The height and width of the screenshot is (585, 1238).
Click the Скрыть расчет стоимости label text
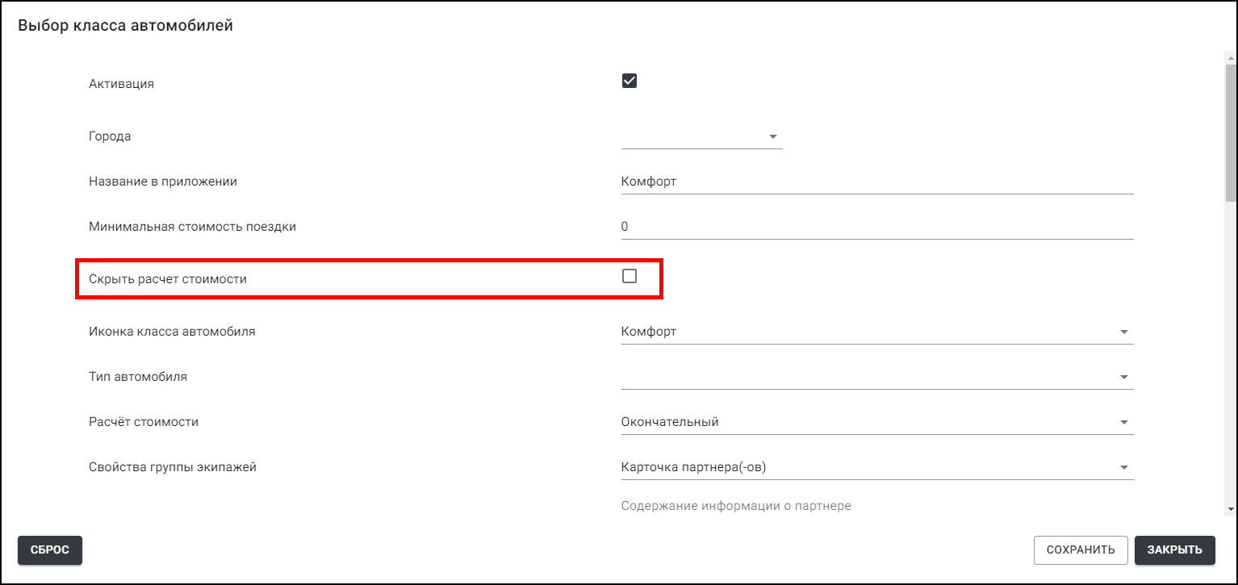point(167,279)
